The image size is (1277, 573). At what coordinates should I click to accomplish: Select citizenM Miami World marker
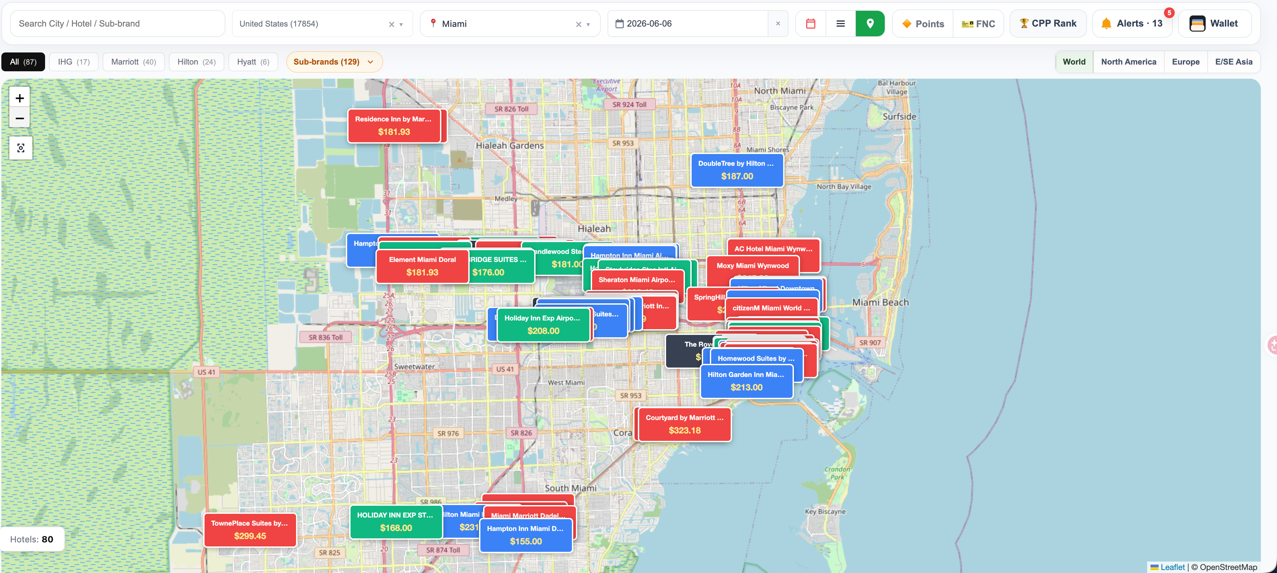771,308
